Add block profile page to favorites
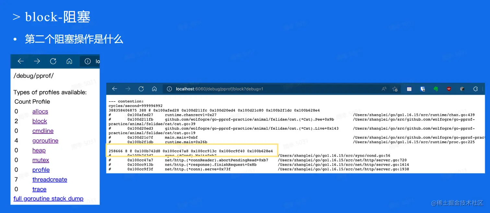 (395, 89)
